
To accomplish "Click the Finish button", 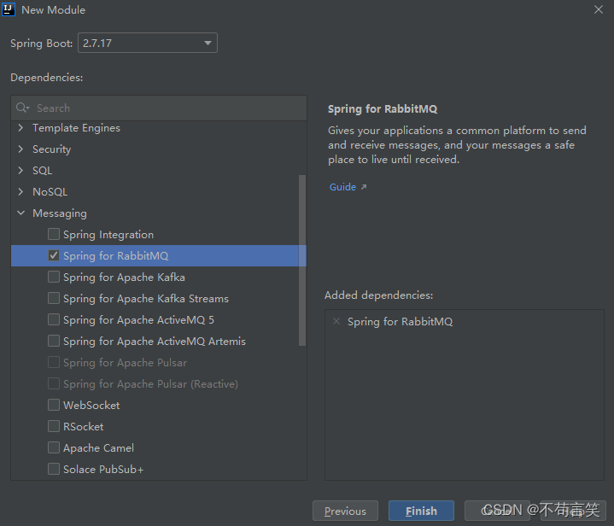I will [421, 511].
